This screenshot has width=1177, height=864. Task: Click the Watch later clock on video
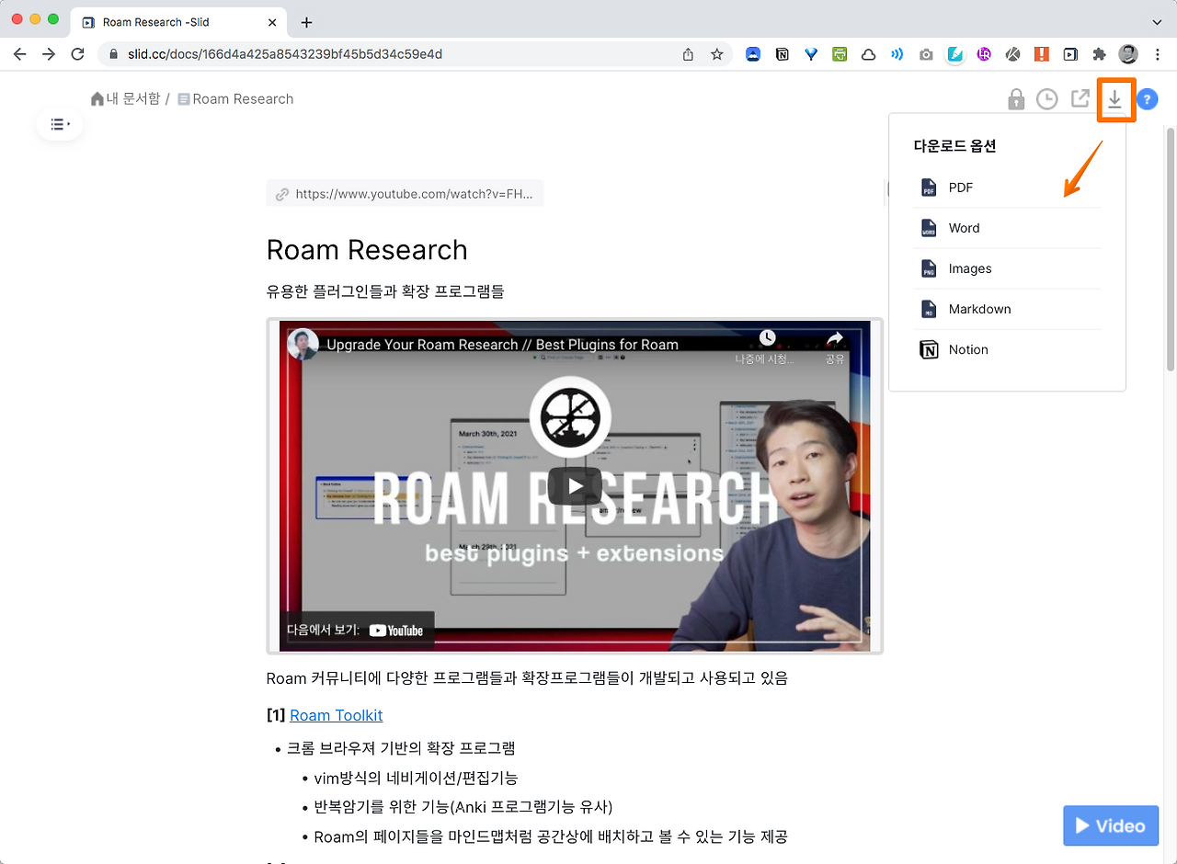pyautogui.click(x=767, y=338)
